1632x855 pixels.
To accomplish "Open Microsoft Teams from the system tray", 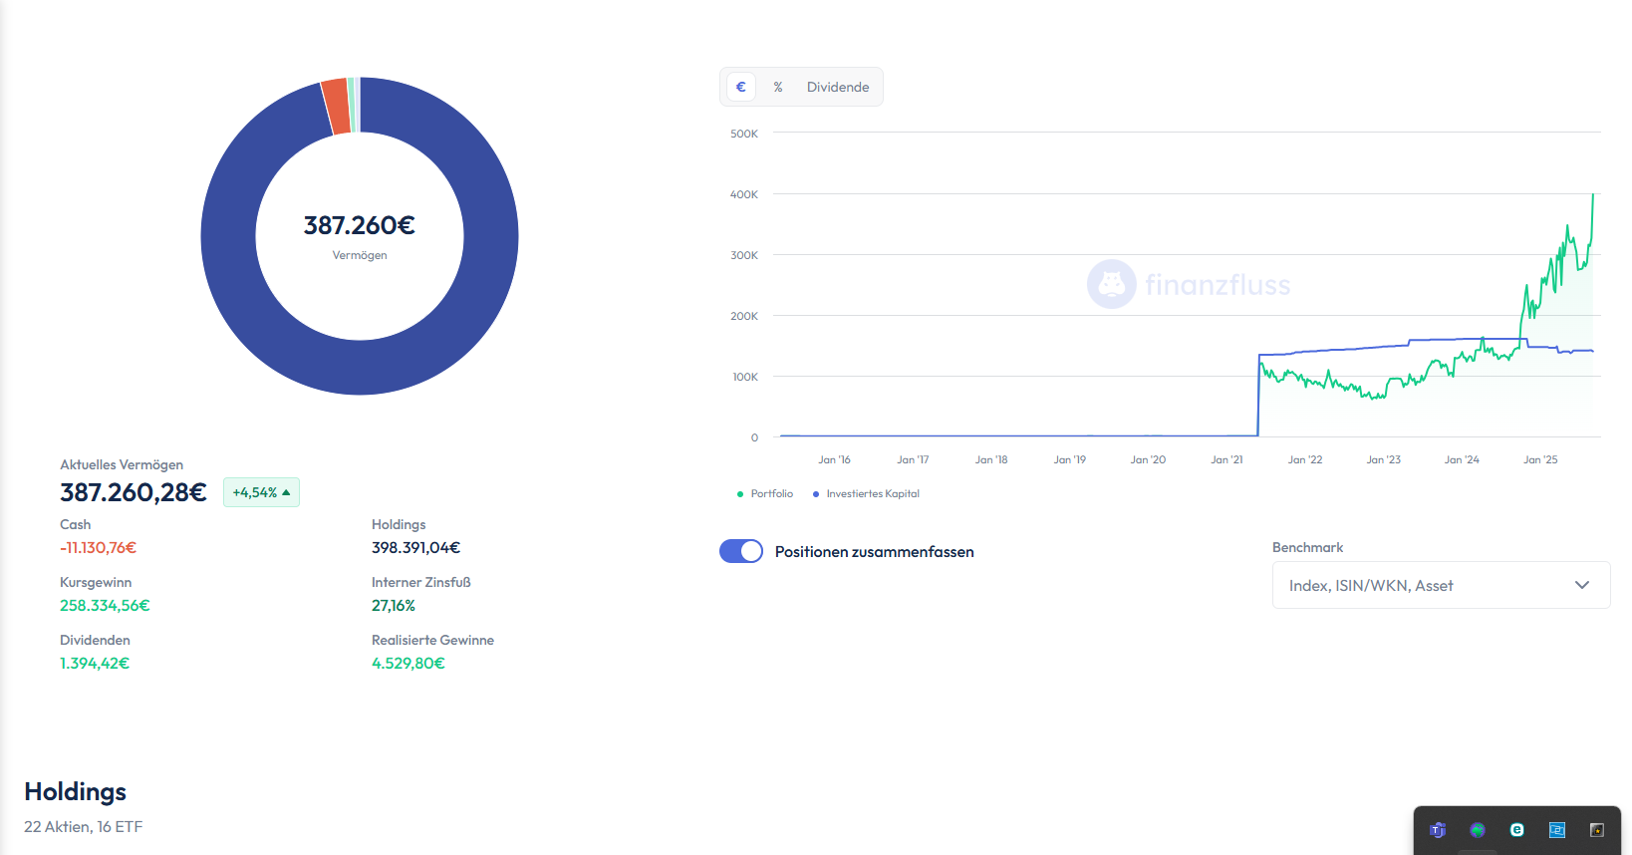I will click(x=1438, y=830).
